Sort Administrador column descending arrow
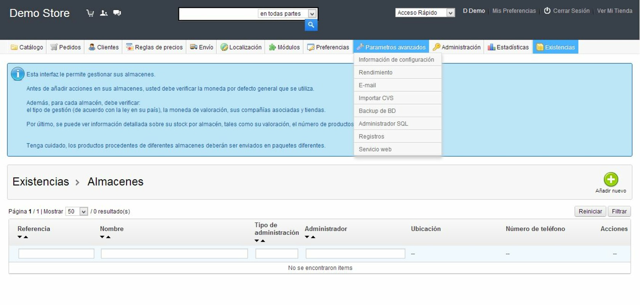Screen dimensions: 640x305 click(x=307, y=237)
